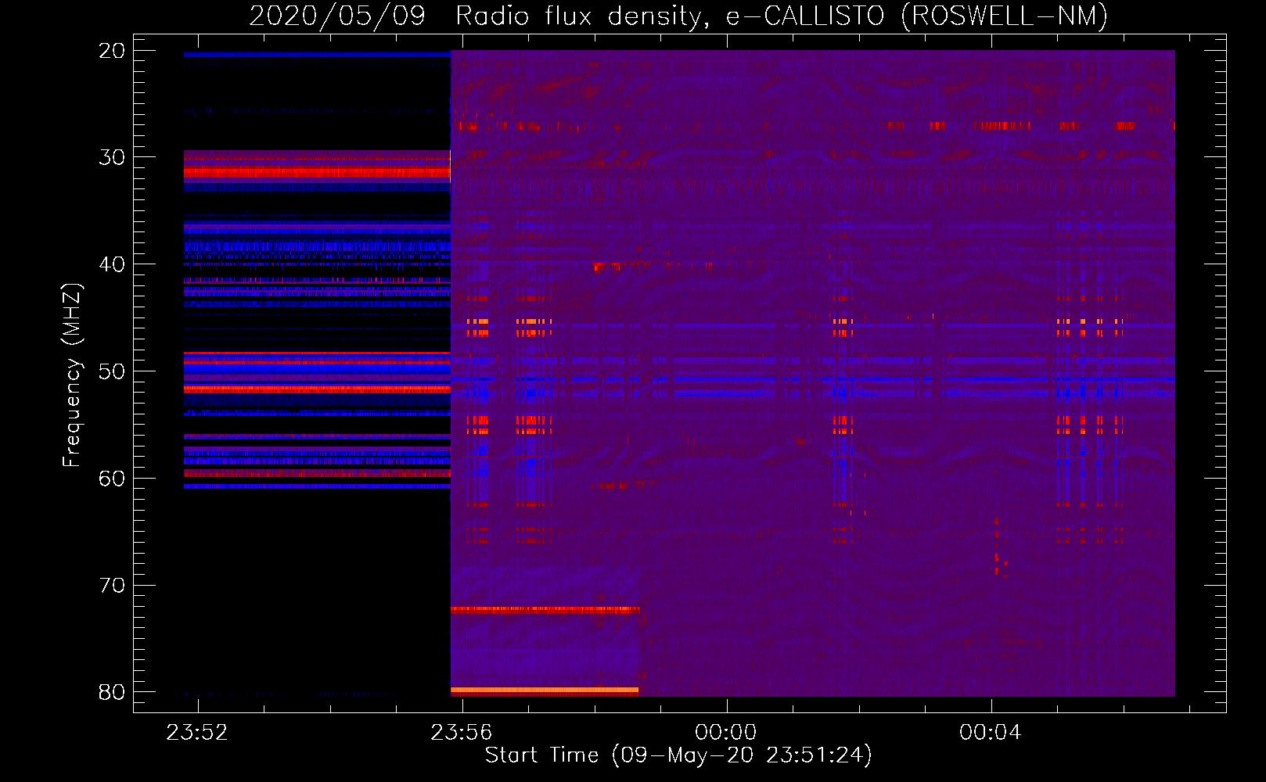Screen dimensions: 1266x782
Task: Click the frequency tick label 40
Action: point(112,264)
